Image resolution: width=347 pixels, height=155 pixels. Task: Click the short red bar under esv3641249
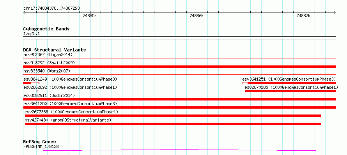point(31,83)
